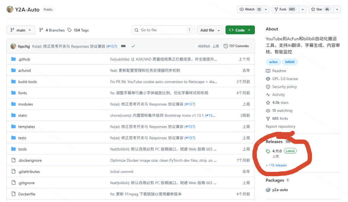The width and height of the screenshot is (348, 202).
Task: Open the GPL-3.0 license link
Action: (x=285, y=79)
